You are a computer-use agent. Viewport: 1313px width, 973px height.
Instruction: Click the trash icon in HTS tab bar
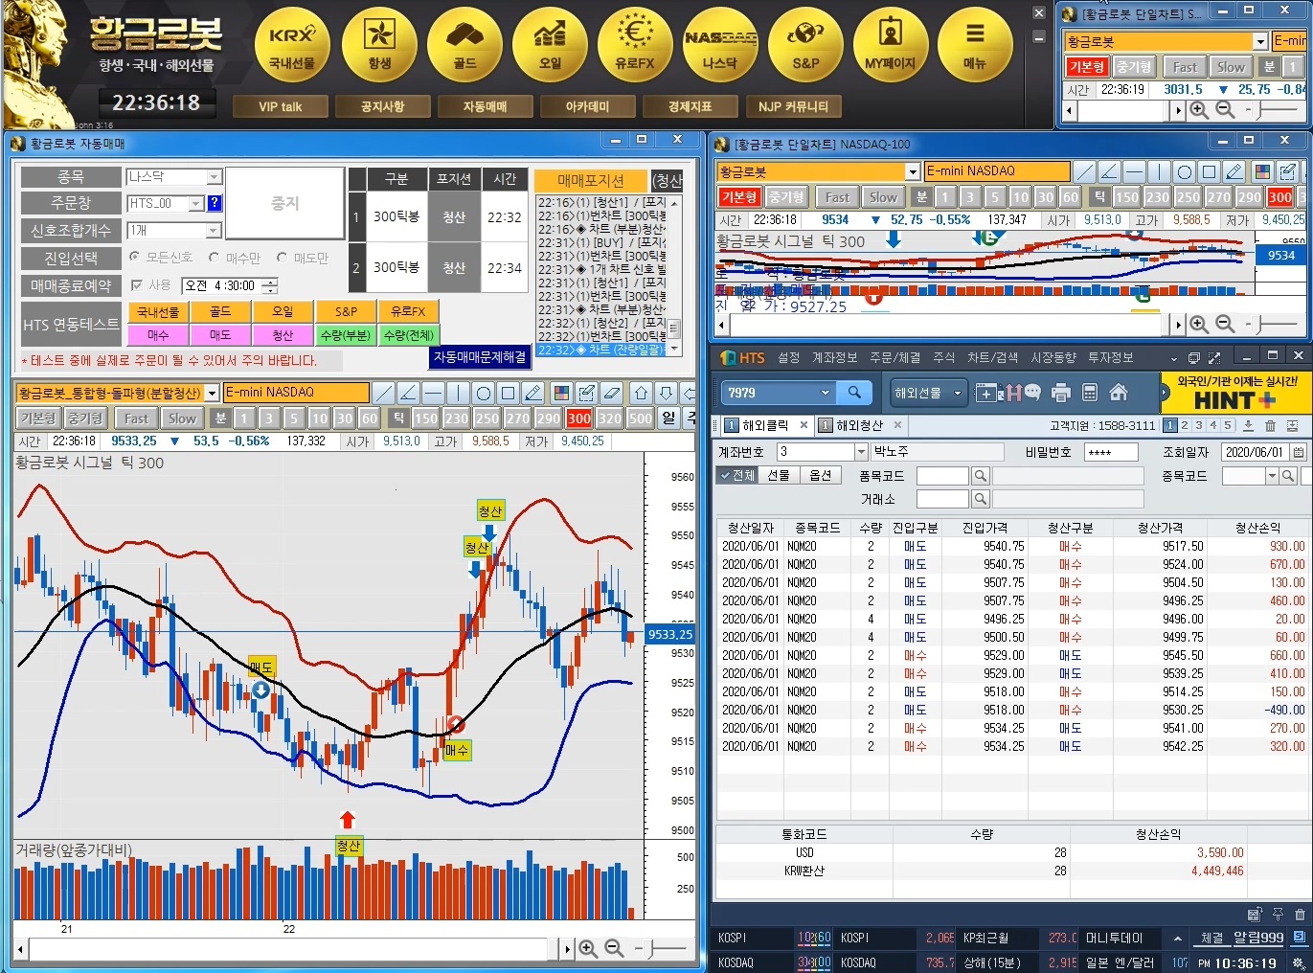click(1270, 425)
